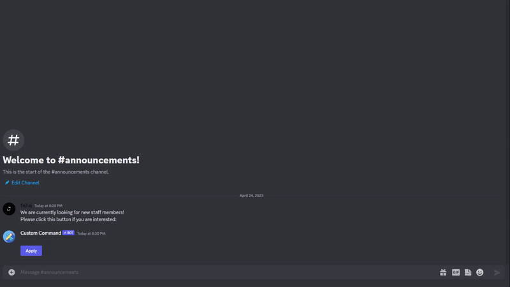Screen dimensions: 510x287
Task: Click the send message arrow icon
Action: (x=497, y=272)
